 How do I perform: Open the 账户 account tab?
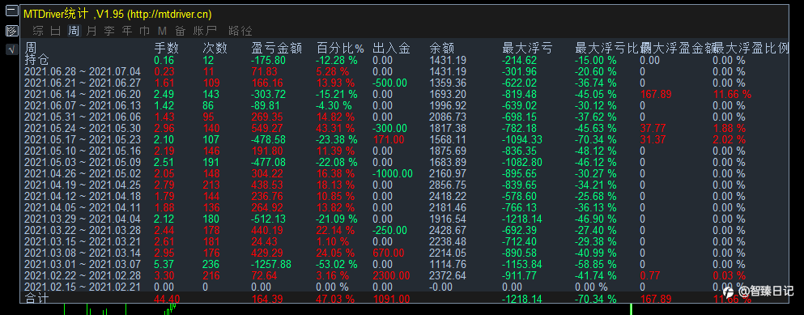tap(205, 31)
